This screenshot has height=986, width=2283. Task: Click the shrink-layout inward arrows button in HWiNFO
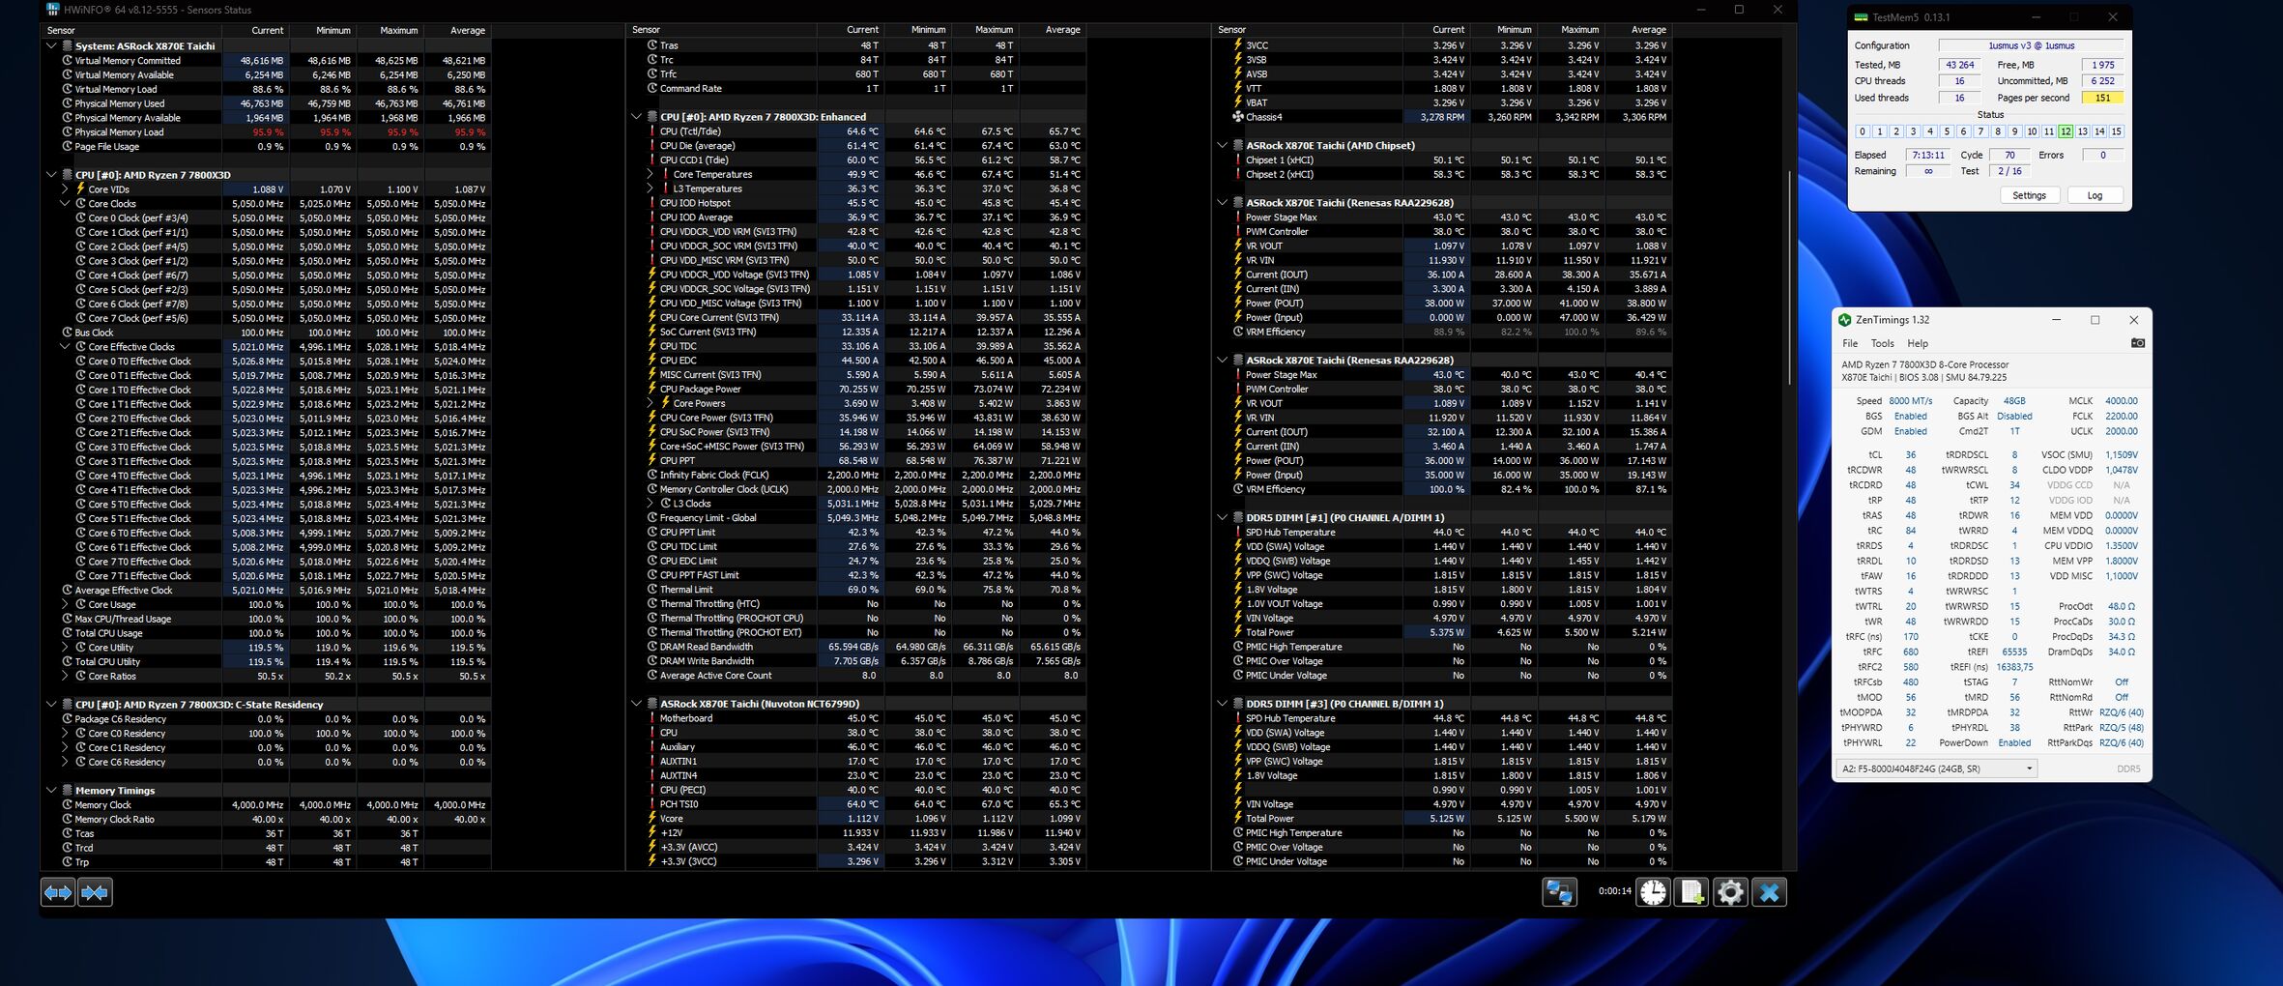coord(95,892)
